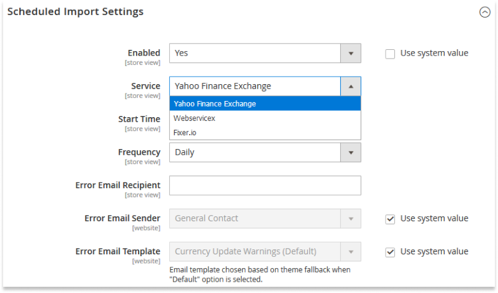Viewport: 498px width, 293px height.
Task: Close the Service dropdown using its arrow
Action: [x=351, y=86]
